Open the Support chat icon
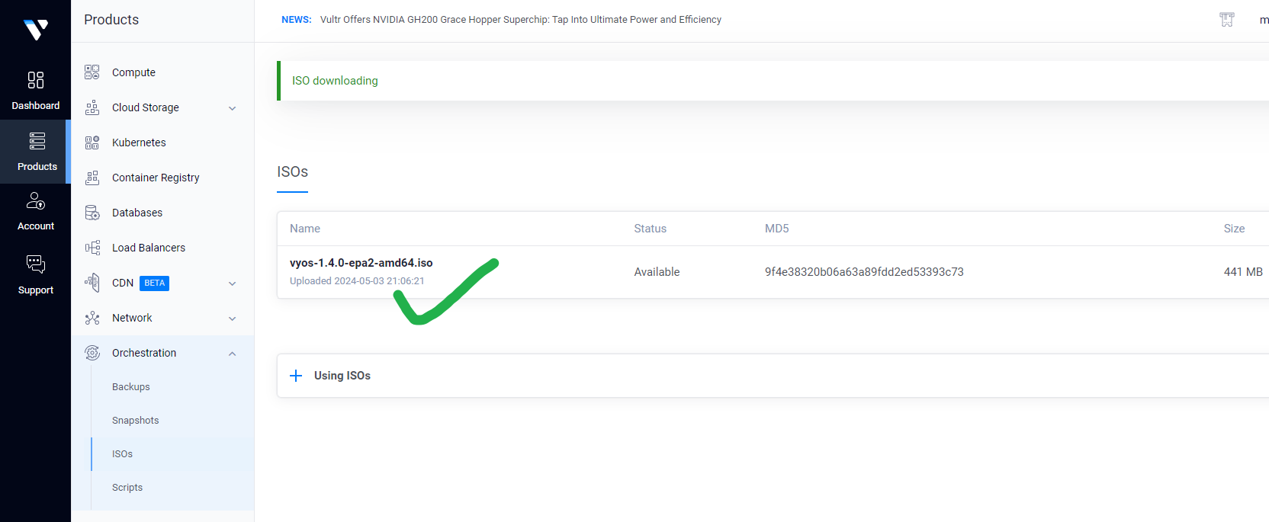 35,264
